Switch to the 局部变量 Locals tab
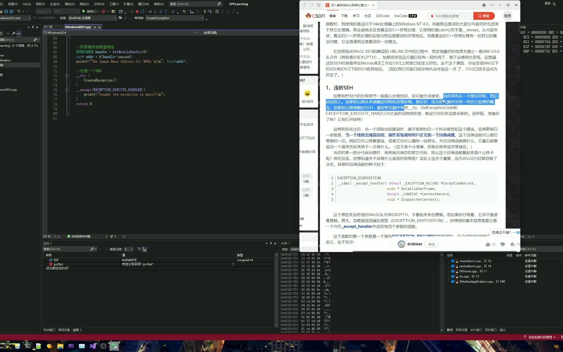Viewport: 563px width, 352px height. (64, 330)
